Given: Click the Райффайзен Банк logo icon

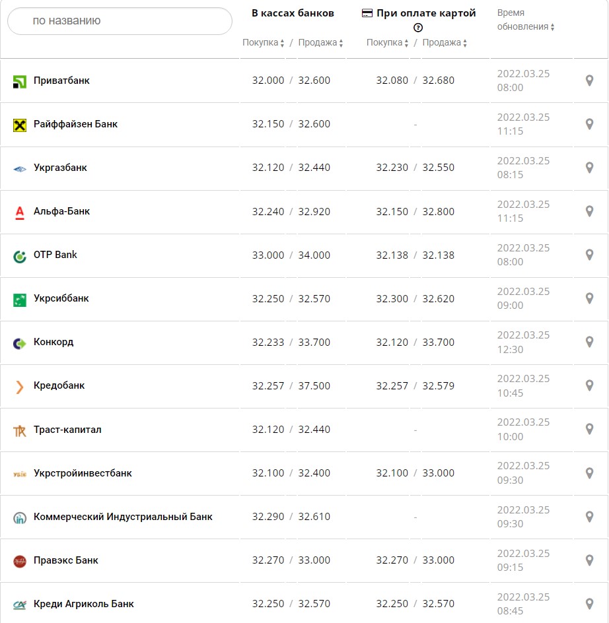Looking at the screenshot, I should 20,125.
